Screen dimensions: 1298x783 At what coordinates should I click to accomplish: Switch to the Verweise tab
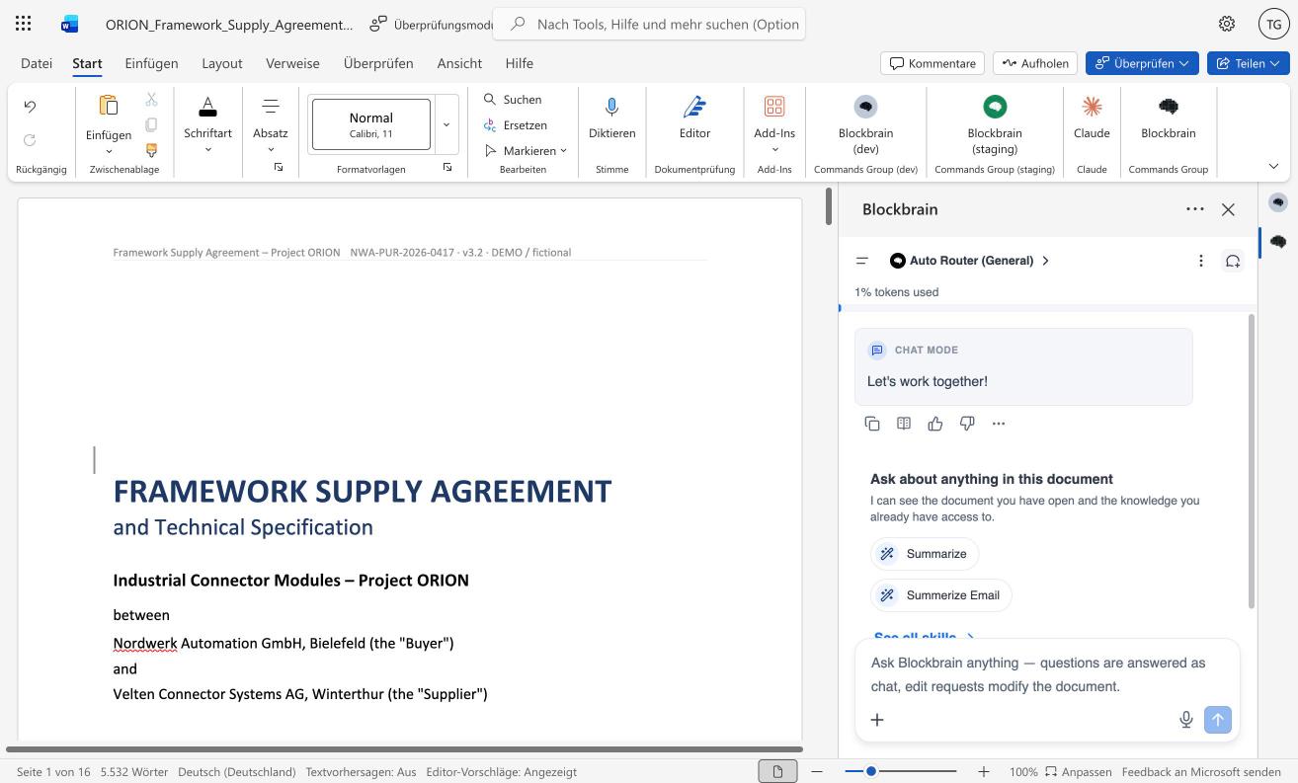pos(292,63)
